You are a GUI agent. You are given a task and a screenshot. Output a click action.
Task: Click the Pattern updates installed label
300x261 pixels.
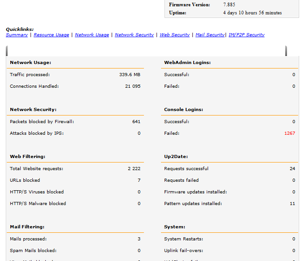192,204
